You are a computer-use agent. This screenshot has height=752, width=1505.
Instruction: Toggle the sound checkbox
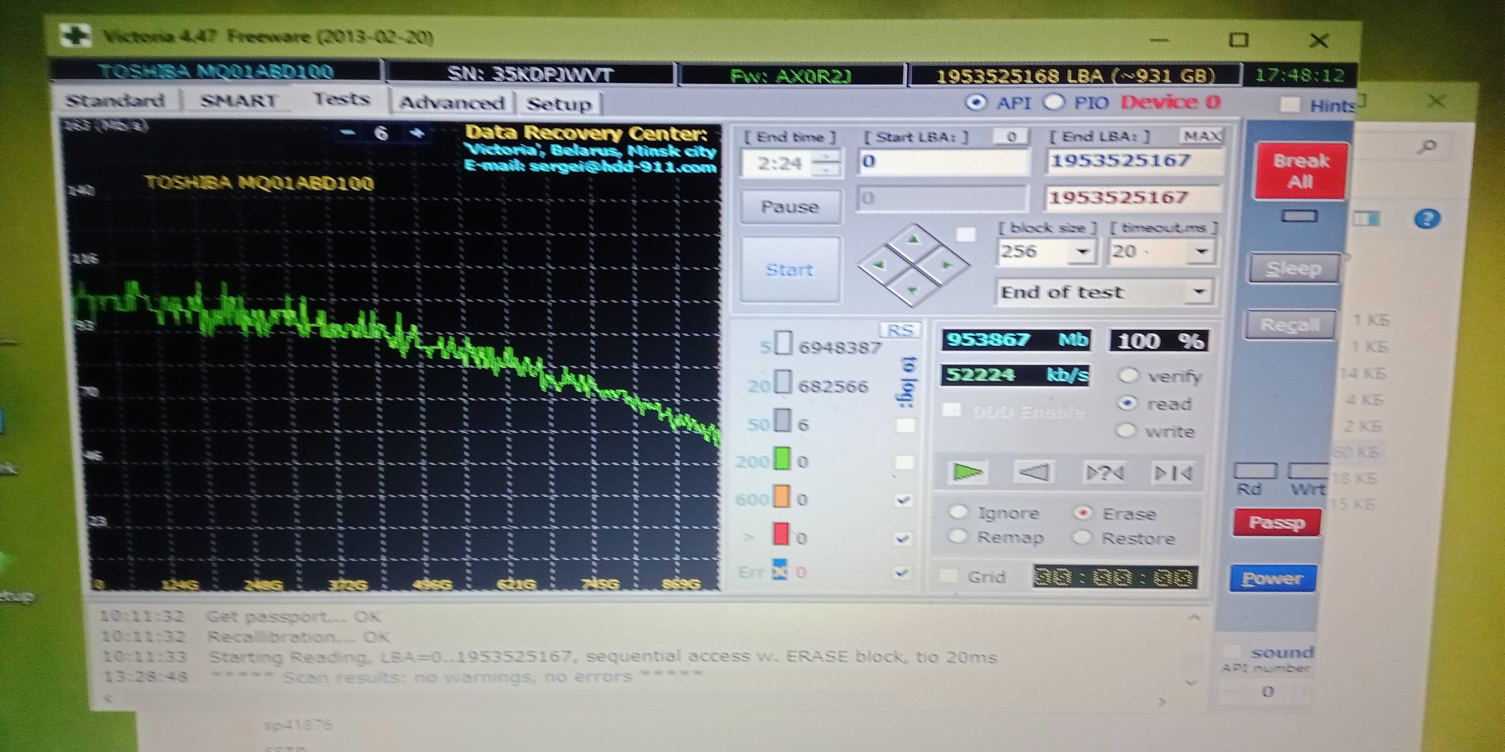coord(1231,652)
